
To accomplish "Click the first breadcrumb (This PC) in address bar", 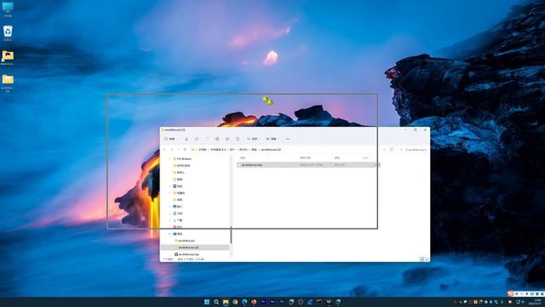I will pos(203,150).
